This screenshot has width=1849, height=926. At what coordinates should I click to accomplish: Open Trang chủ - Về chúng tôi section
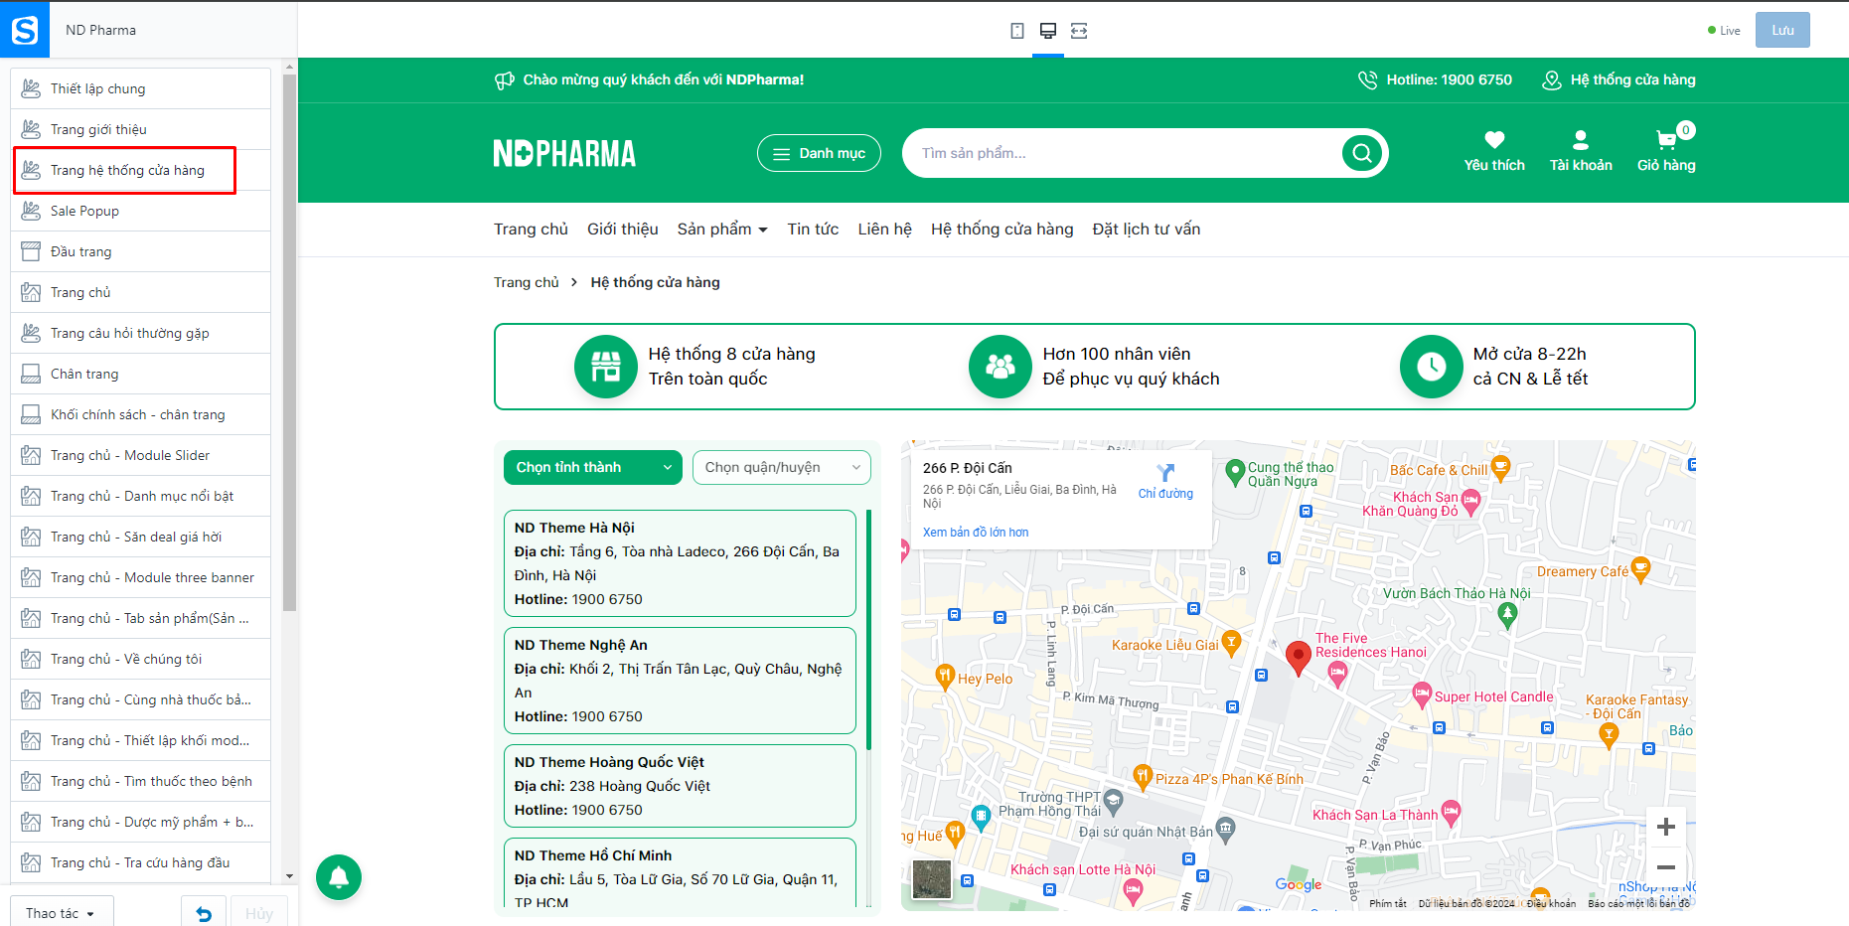(x=140, y=659)
